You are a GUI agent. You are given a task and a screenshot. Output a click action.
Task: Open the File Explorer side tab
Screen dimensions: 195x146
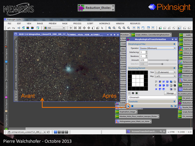point(6,106)
